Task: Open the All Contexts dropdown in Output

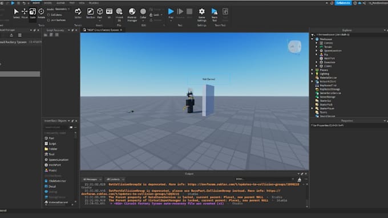Action: 115,179
